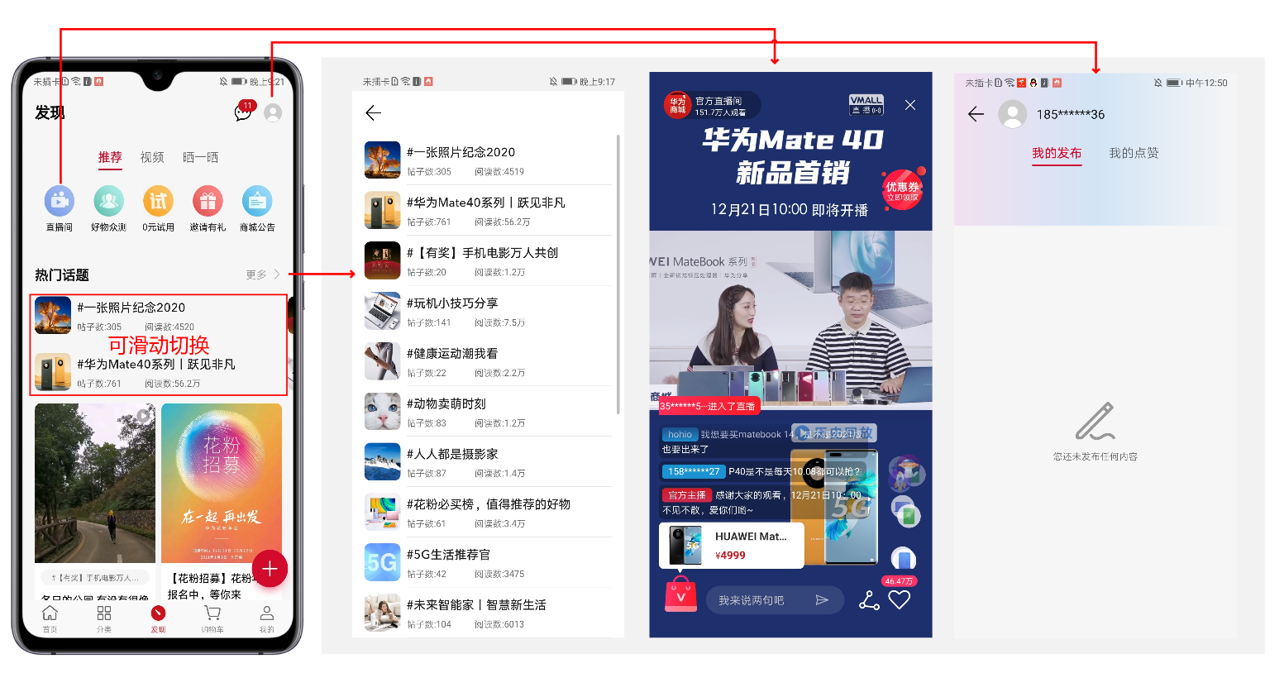Switch to 视频 tab

[152, 157]
